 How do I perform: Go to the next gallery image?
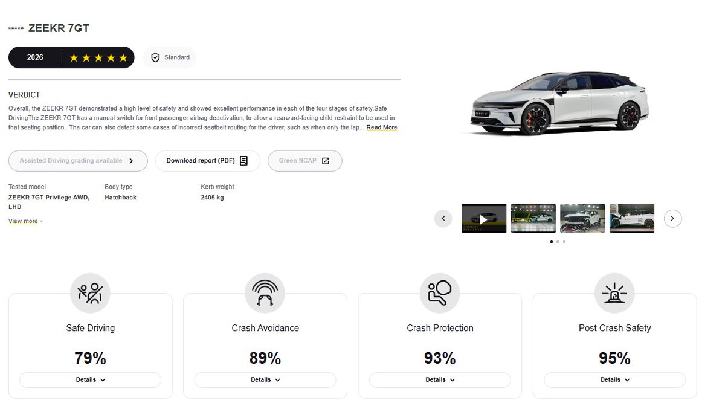pos(673,218)
